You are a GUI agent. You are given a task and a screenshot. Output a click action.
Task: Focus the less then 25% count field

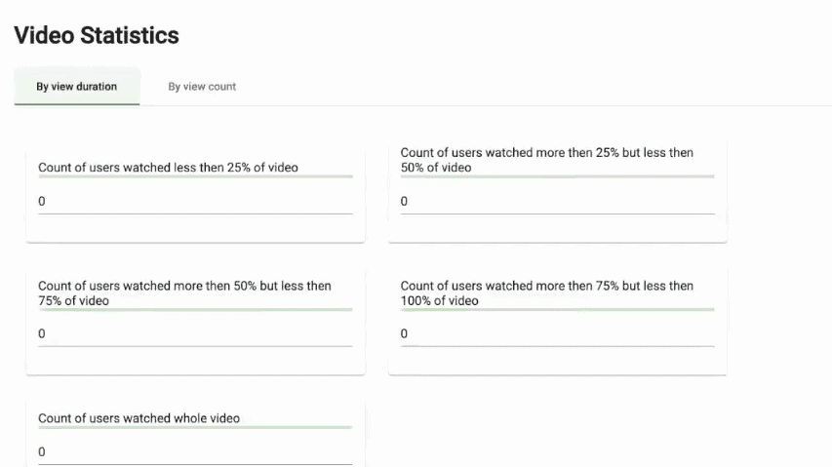click(195, 202)
